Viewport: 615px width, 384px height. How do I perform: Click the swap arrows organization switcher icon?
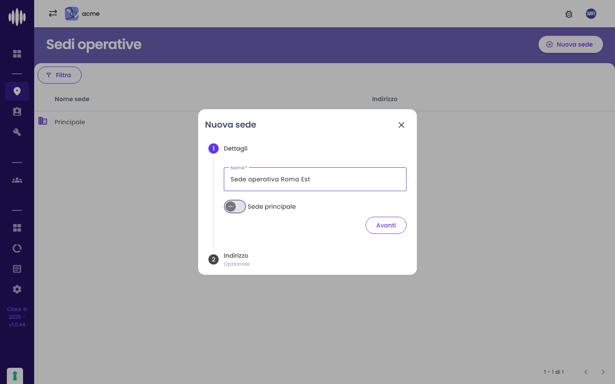[53, 14]
